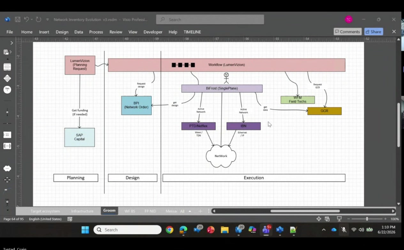Switch to the Infrastructure page tab
The height and width of the screenshot is (250, 404).
pyautogui.click(x=82, y=211)
